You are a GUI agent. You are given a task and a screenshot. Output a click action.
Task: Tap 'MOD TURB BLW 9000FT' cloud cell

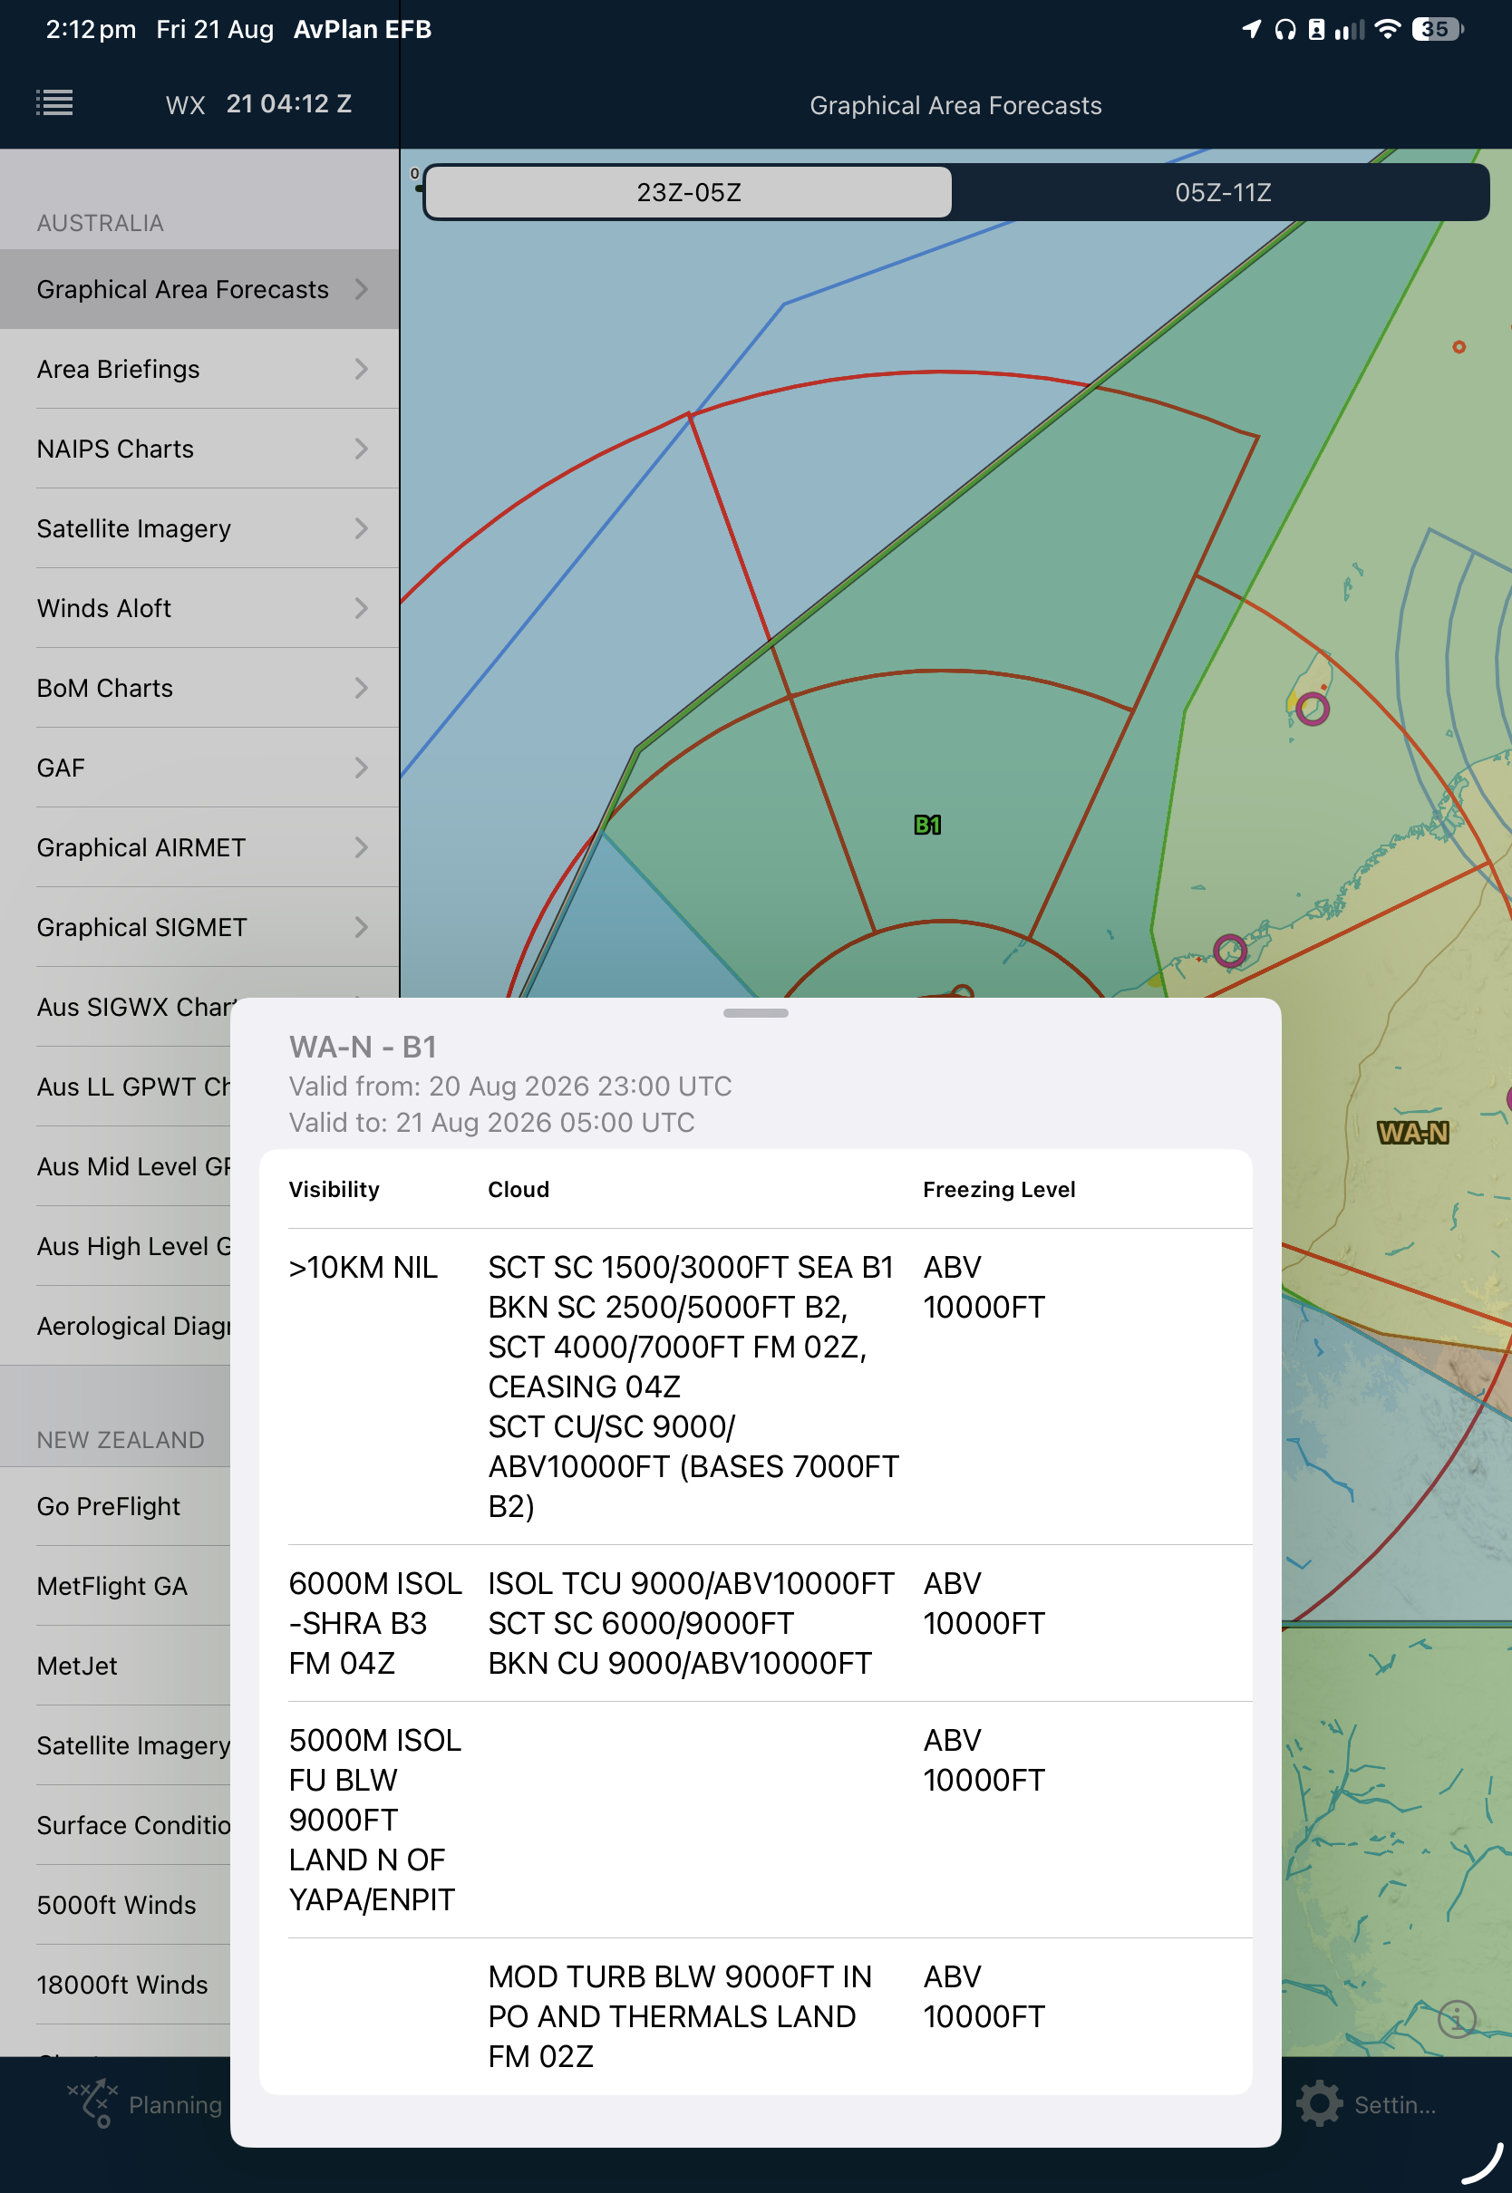(679, 2016)
